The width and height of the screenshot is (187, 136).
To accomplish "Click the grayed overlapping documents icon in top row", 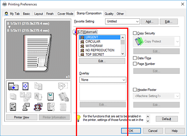I will point(38,86).
